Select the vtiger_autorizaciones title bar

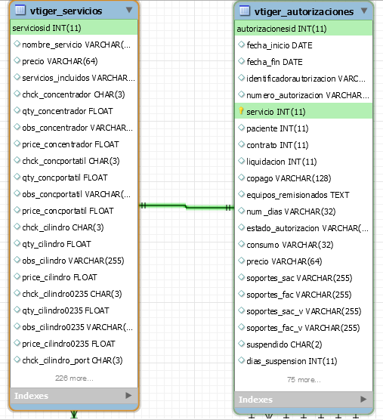[304, 11]
